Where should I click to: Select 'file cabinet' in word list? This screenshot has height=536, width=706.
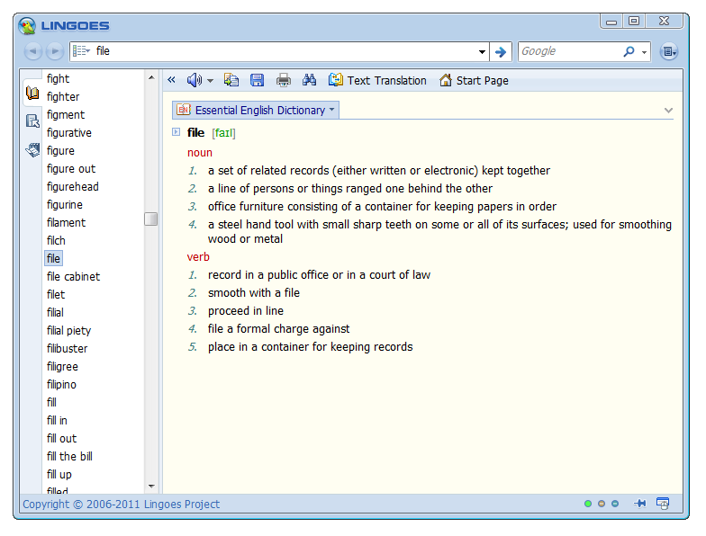point(74,277)
